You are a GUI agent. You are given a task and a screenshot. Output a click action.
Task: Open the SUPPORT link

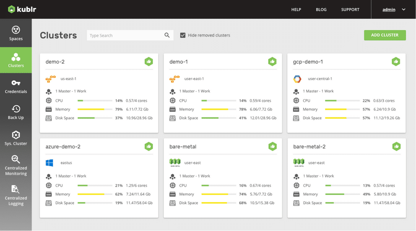click(x=350, y=10)
